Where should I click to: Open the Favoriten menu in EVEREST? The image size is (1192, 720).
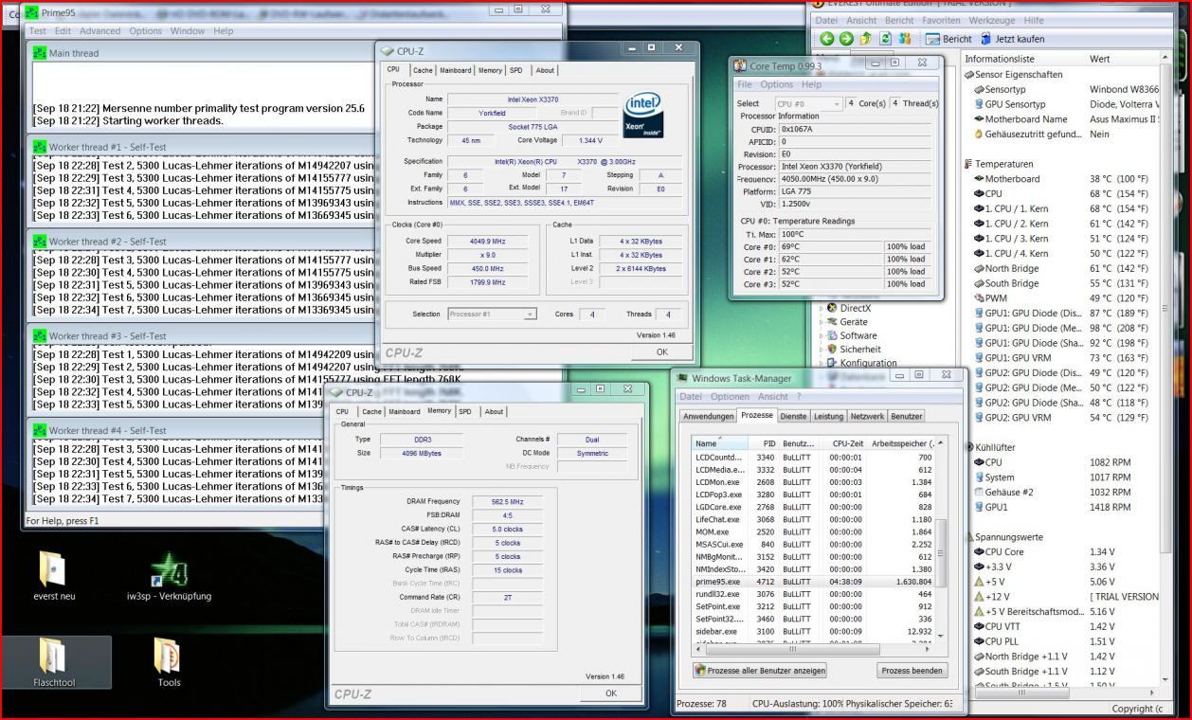coord(941,20)
